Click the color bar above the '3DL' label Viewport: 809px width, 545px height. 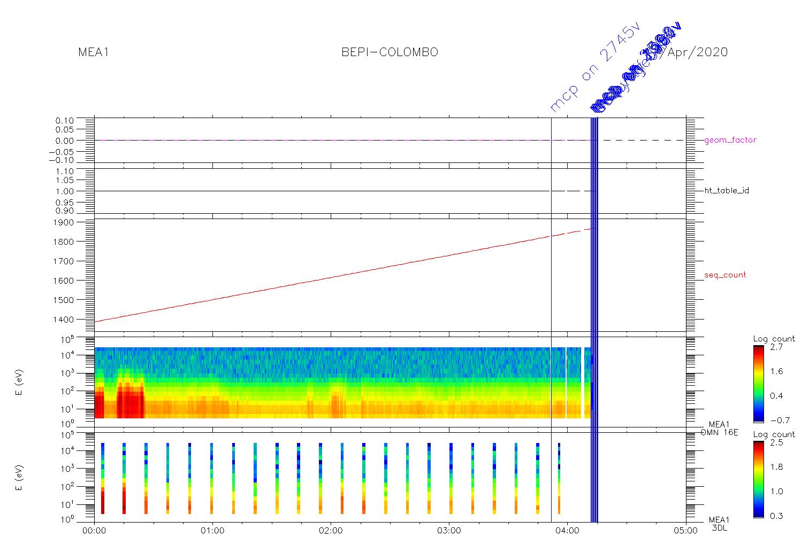click(x=758, y=480)
